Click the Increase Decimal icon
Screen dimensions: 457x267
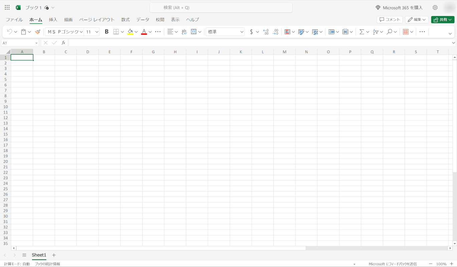(266, 32)
